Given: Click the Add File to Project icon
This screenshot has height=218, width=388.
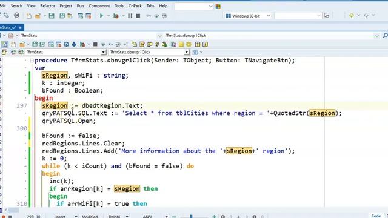Looking at the screenshot, I should [80, 16].
